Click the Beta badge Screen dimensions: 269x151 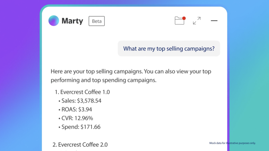tap(97, 21)
